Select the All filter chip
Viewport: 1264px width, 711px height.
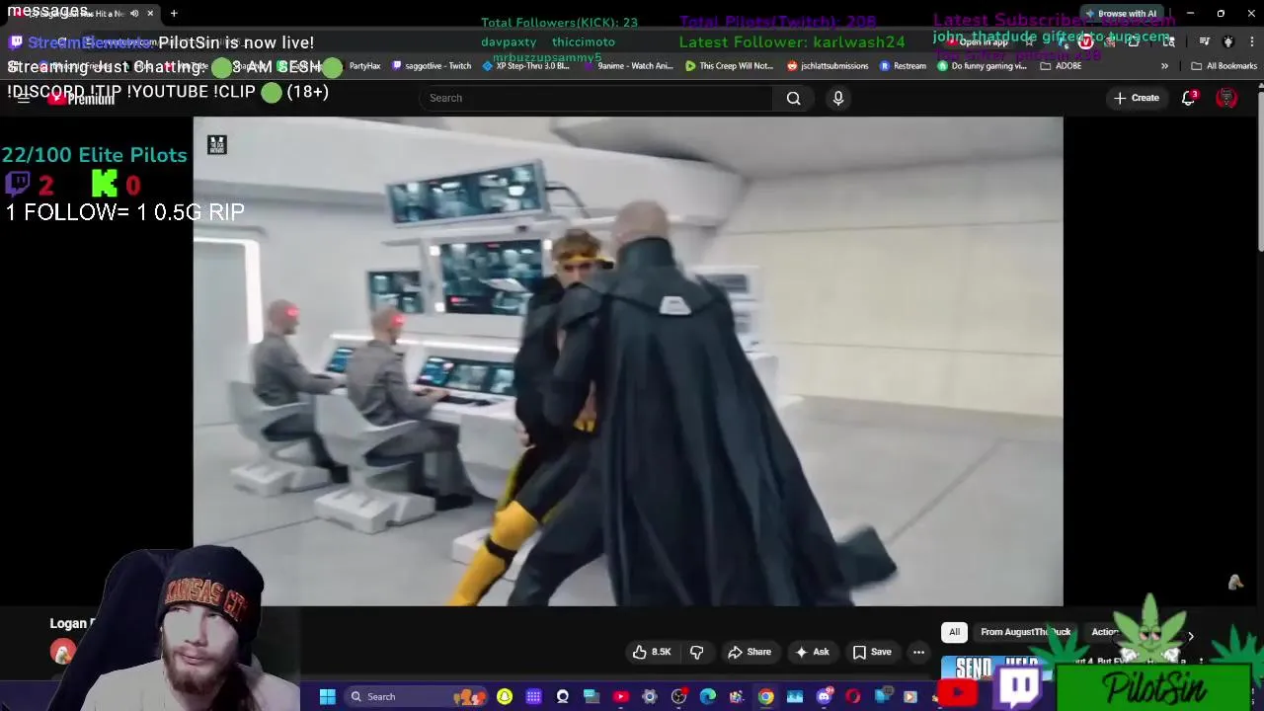[x=954, y=632]
